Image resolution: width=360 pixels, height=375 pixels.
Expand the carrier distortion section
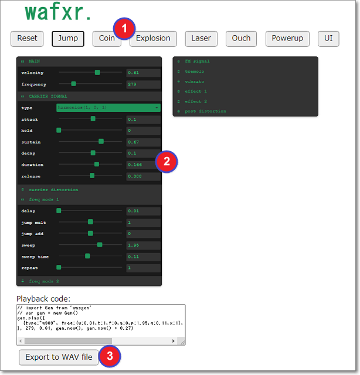pyautogui.click(x=53, y=190)
